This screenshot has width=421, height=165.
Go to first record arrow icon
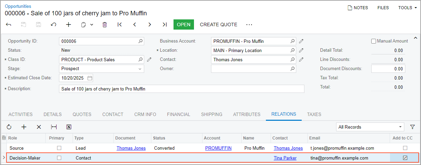[120, 24]
